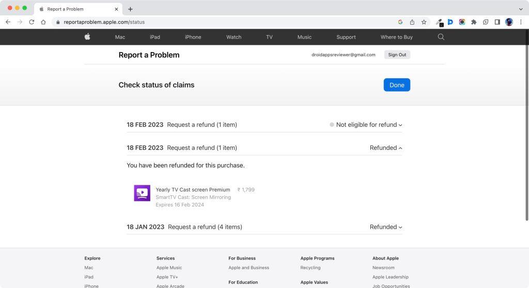Open the eyedropper extension icon
This screenshot has width=529, height=288.
[439, 22]
